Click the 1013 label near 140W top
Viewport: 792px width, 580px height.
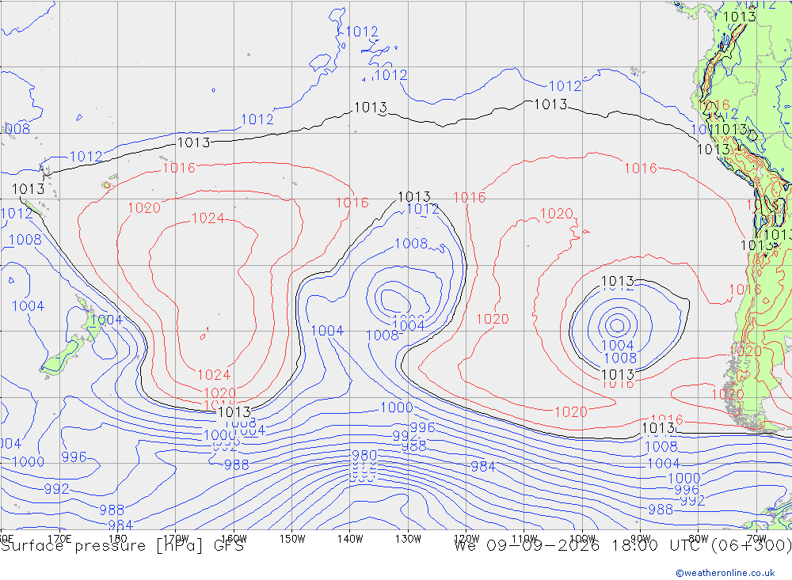371,108
